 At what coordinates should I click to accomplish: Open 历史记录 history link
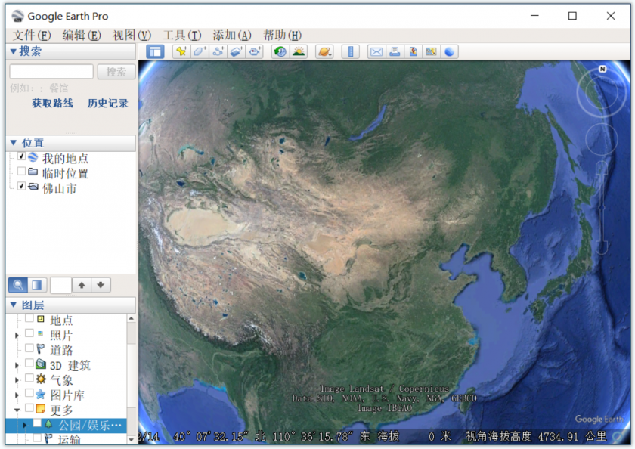pyautogui.click(x=107, y=104)
